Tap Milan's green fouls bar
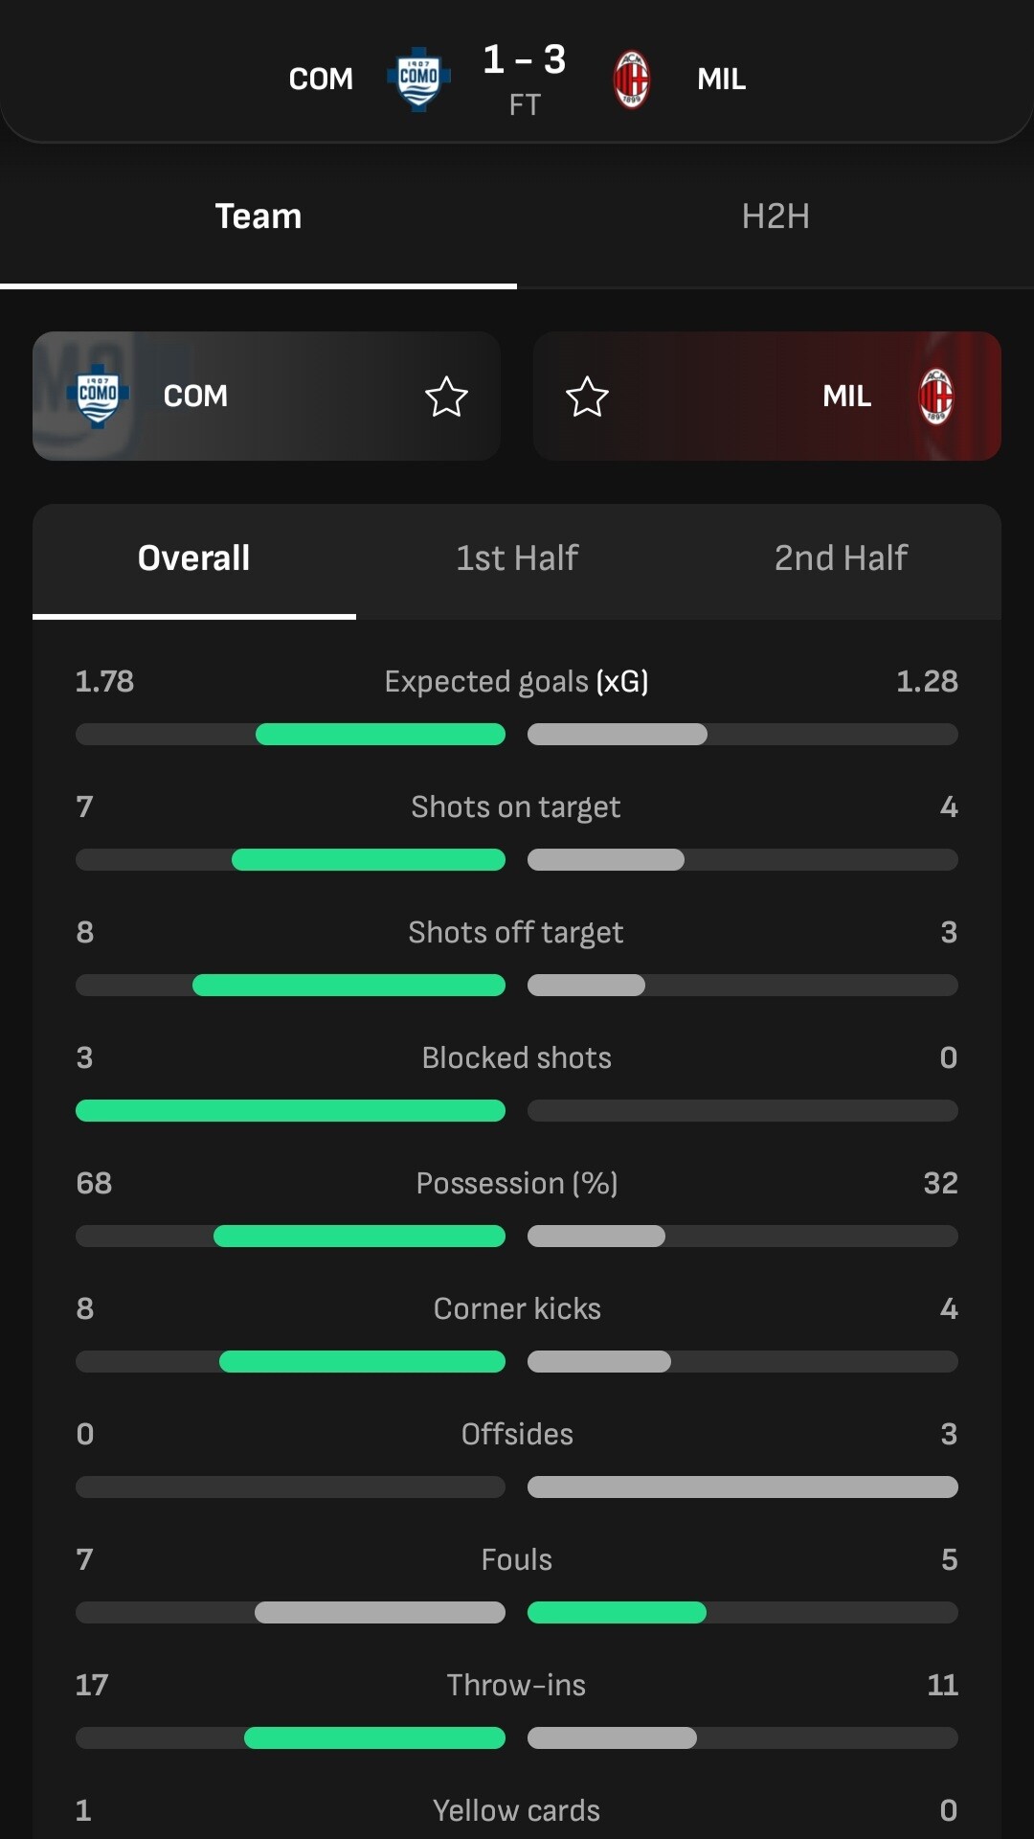1034x1839 pixels. (x=617, y=1613)
